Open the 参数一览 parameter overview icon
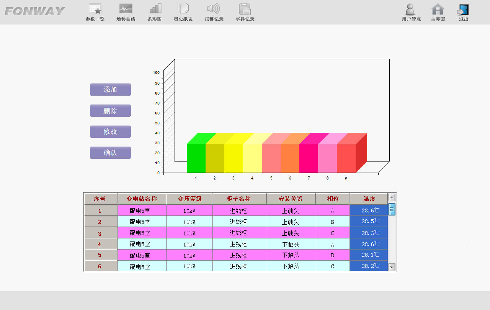Viewport: 490px width, 310px height. (95, 12)
